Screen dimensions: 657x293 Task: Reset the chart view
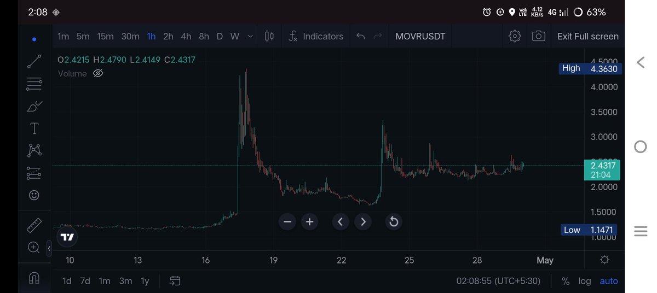click(x=393, y=221)
